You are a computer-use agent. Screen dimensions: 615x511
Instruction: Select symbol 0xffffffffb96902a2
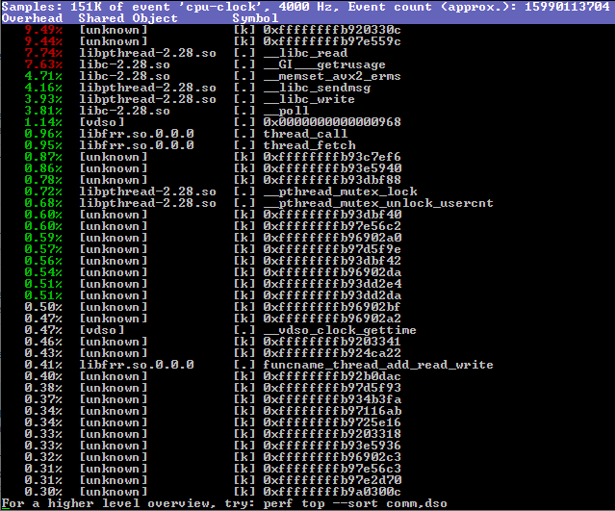[332, 319]
